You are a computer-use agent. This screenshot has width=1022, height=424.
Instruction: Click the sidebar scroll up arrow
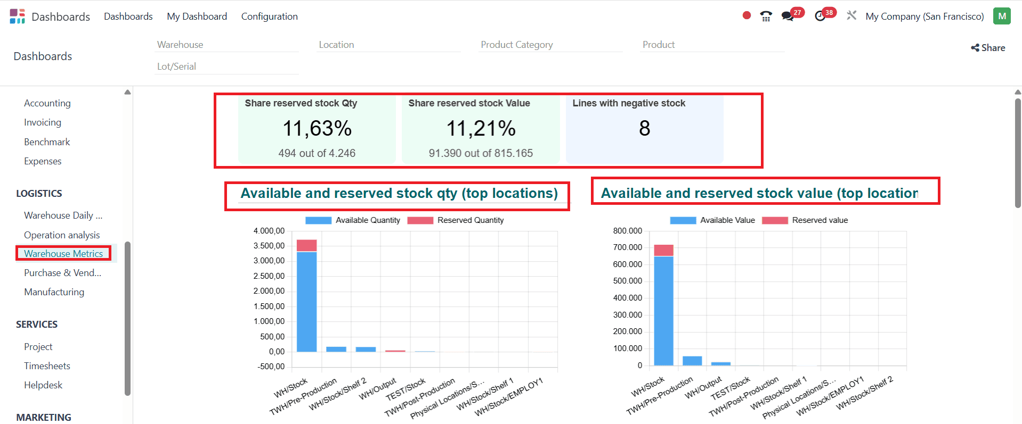(127, 93)
